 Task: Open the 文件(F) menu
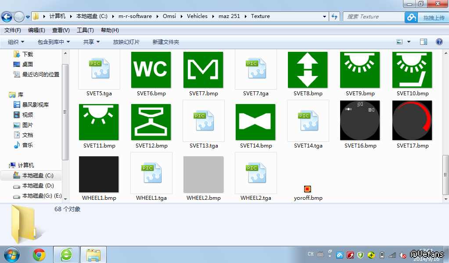pos(13,30)
